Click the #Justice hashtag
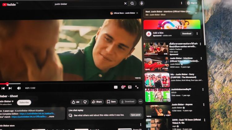This screenshot has height=130, width=232. click(40, 111)
